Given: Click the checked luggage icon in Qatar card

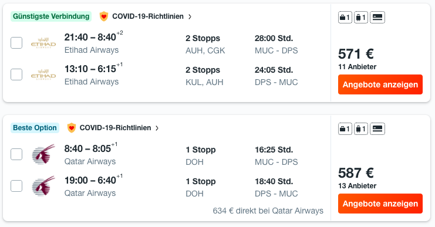Looking at the screenshot, I should click(x=361, y=129).
